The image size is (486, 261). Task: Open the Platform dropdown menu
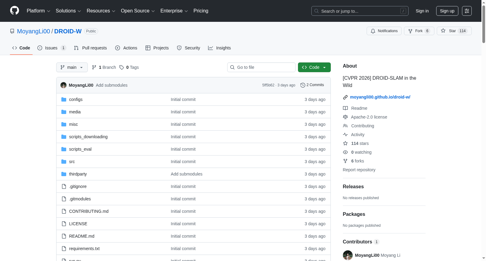(39, 11)
